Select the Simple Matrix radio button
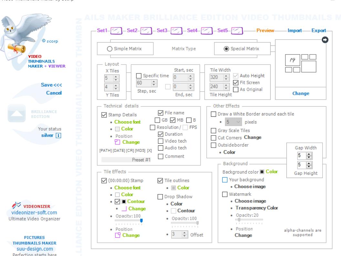Viewport: 341px width, 256px height. [109, 49]
